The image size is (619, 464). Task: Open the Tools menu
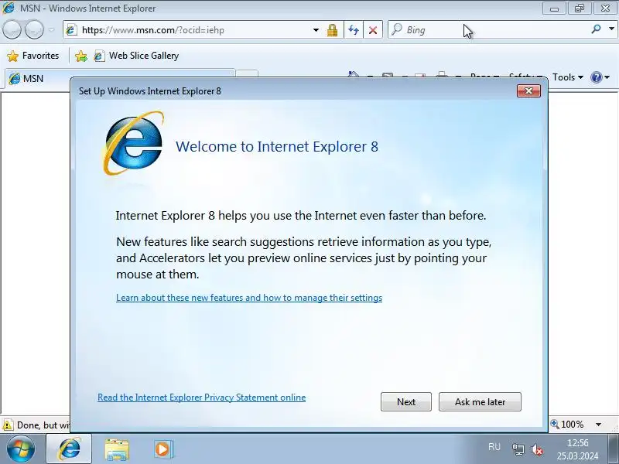[568, 77]
